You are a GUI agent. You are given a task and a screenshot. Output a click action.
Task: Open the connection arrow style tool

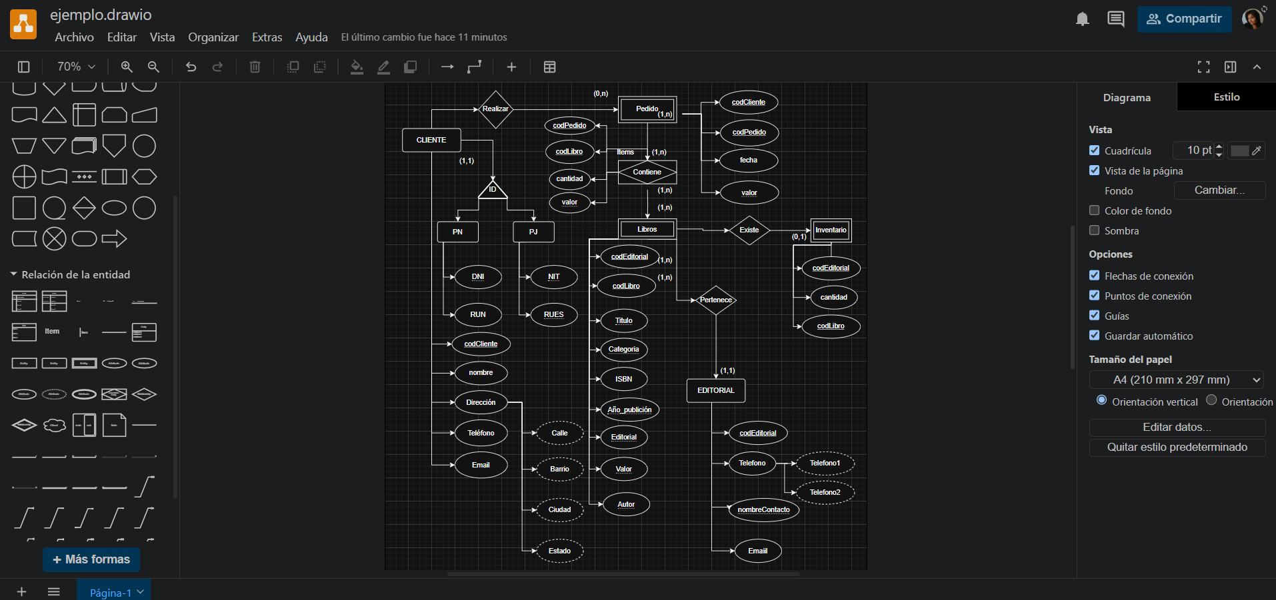(x=447, y=67)
